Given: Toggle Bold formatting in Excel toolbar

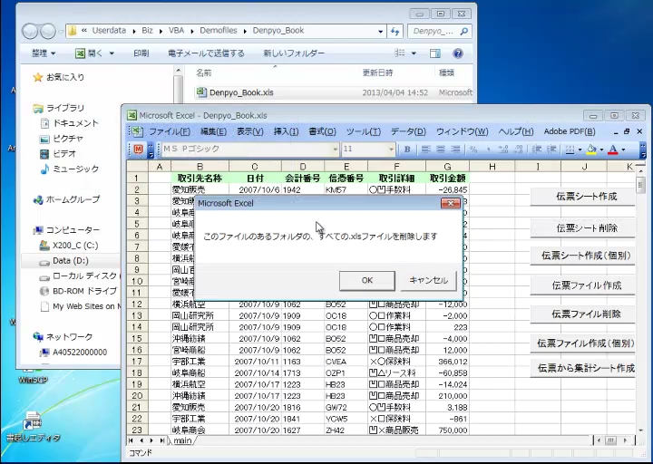Looking at the screenshot, I should point(407,150).
